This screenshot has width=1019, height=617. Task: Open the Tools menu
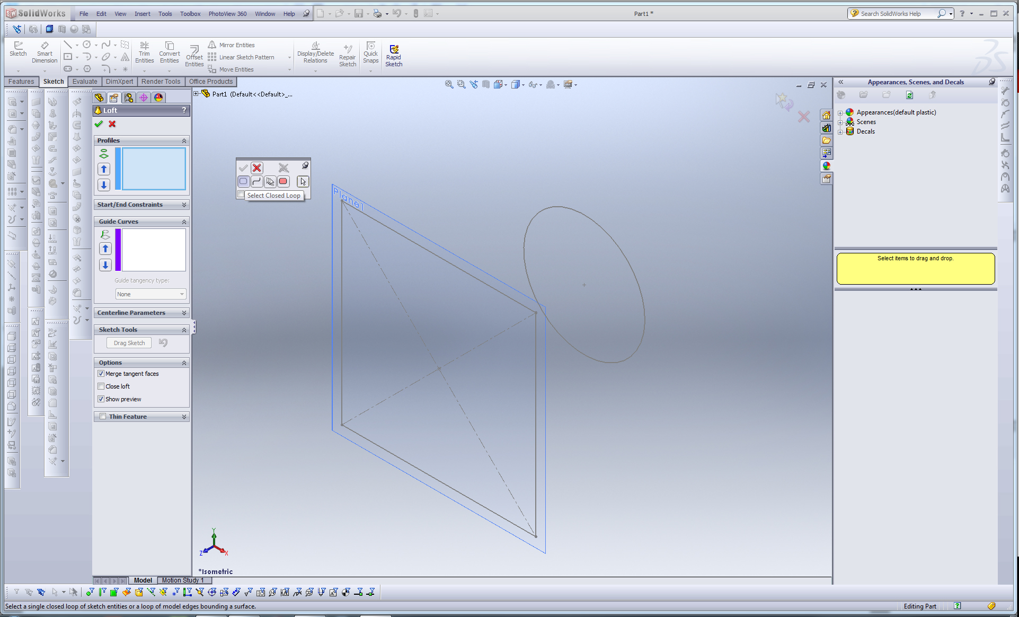pyautogui.click(x=165, y=14)
